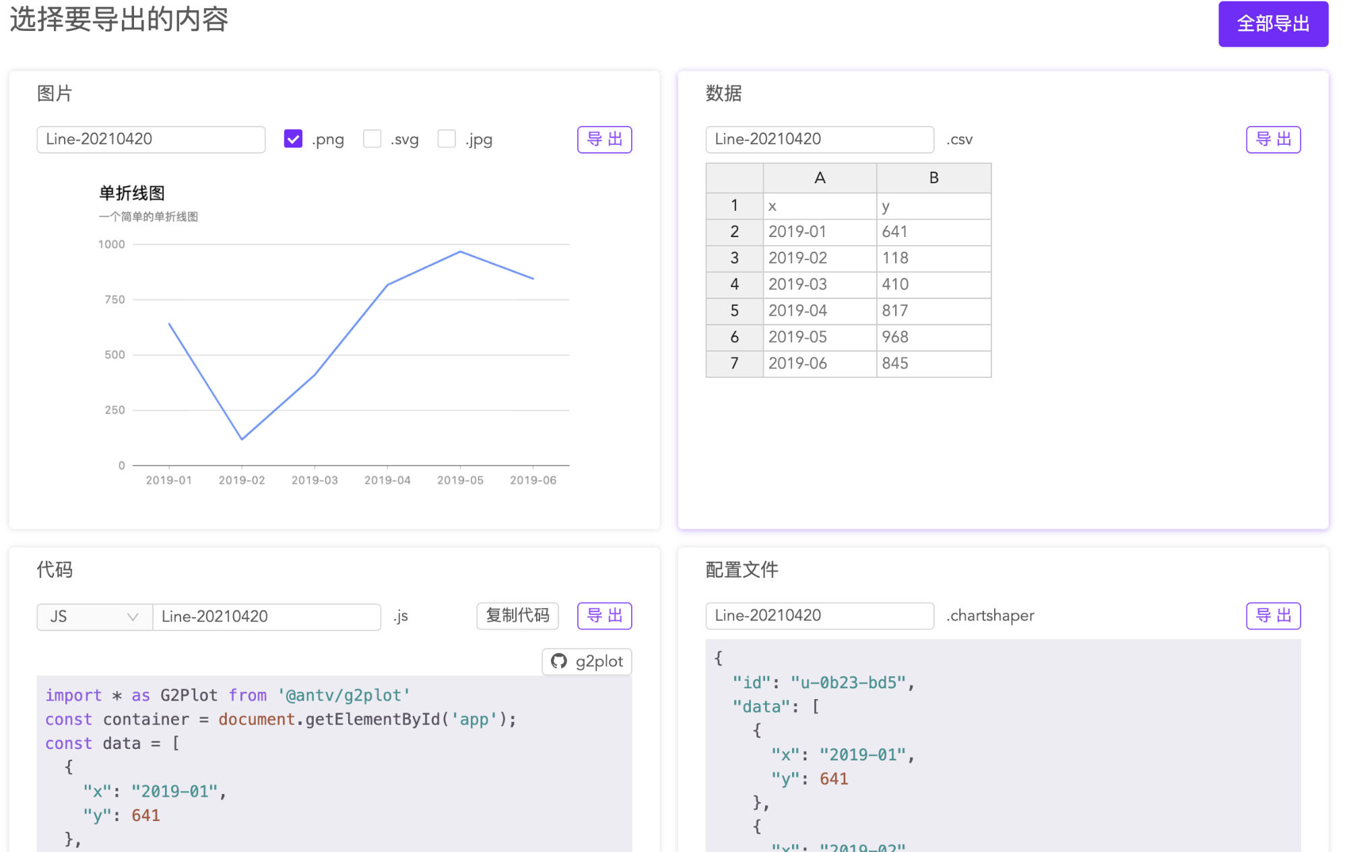The width and height of the screenshot is (1347, 852).
Task: Click the chart subtitle 一个简单的单折线图
Action: (148, 216)
